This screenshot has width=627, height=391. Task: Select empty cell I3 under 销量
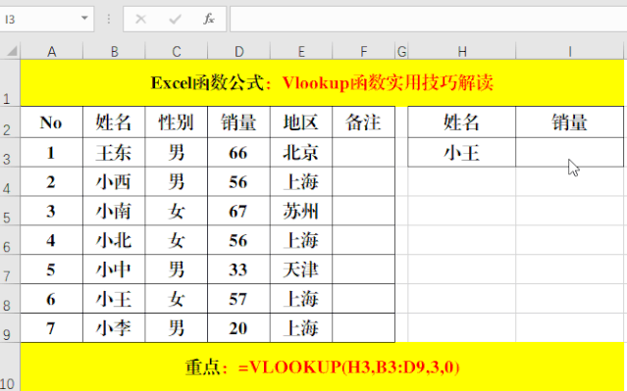coord(569,152)
